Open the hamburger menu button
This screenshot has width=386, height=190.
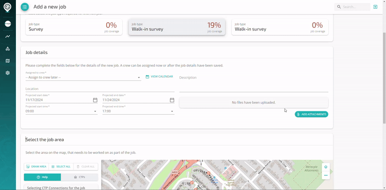[x=25, y=7]
